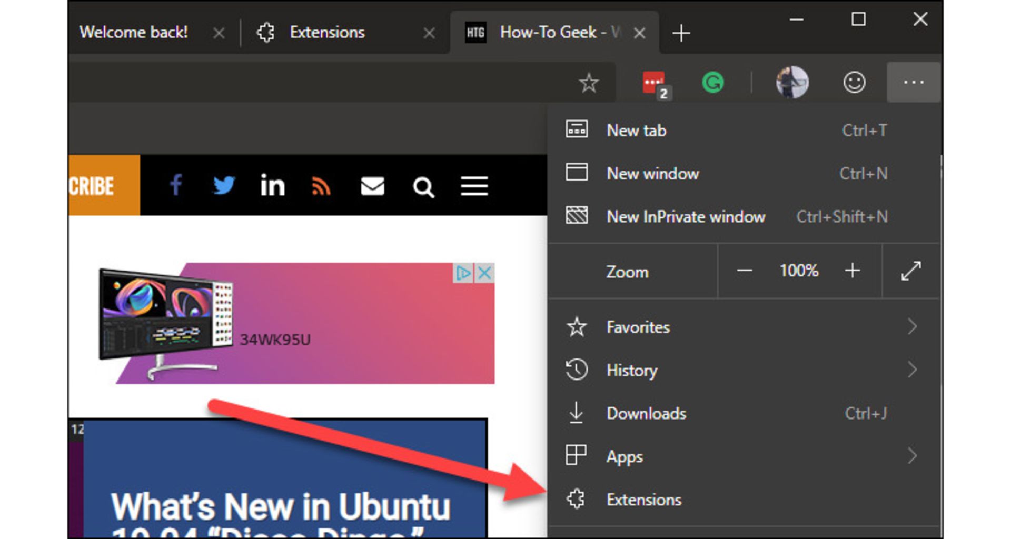Click the Grammarly extension icon
The height and width of the screenshot is (539, 1011).
(x=713, y=82)
